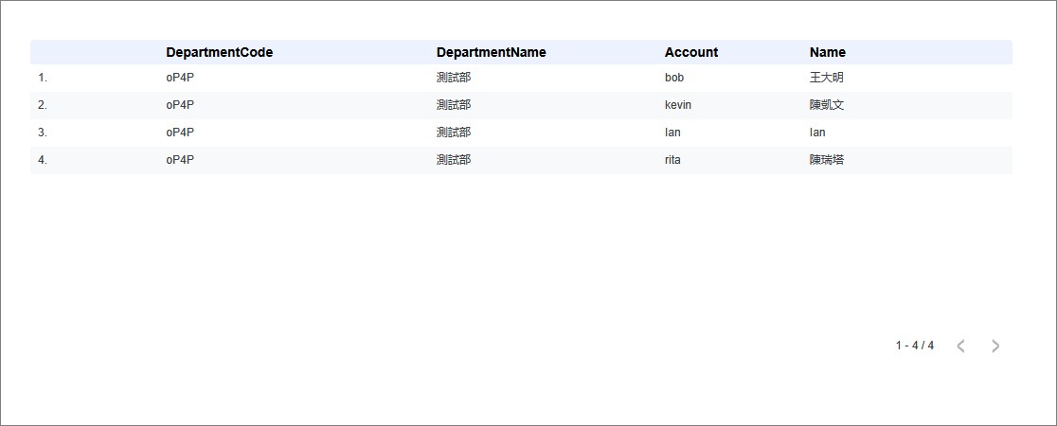Select 測試部 department name in kevin's row
Viewport: 1057px width, 426px height.
tap(453, 105)
